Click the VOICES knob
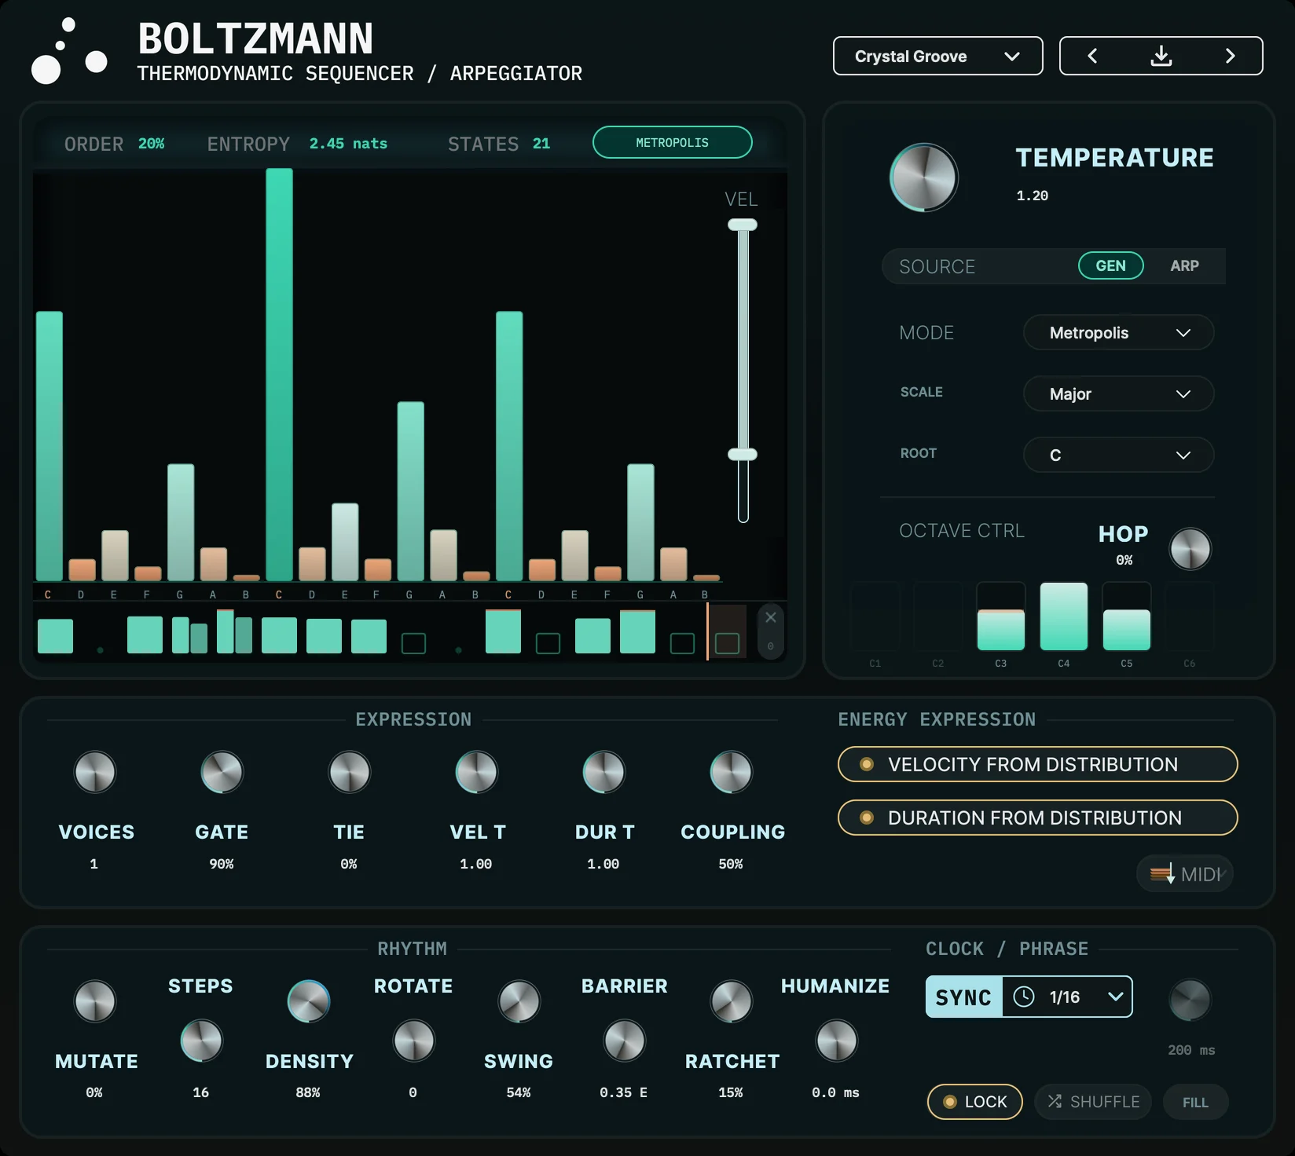 pyautogui.click(x=95, y=772)
